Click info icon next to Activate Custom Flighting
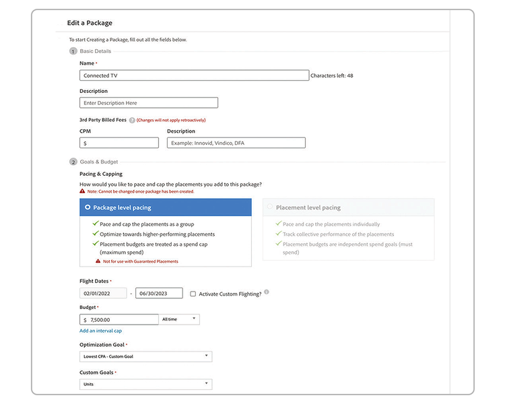Screen dimensions: 505x404 pos(267,292)
